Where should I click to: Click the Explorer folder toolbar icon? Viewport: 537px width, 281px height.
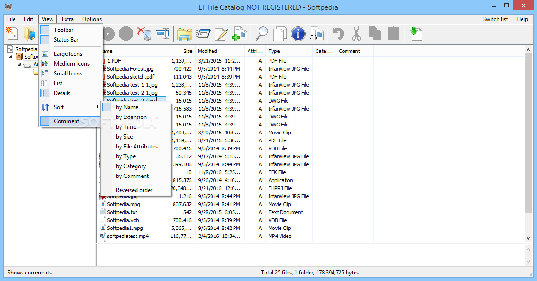(x=185, y=34)
